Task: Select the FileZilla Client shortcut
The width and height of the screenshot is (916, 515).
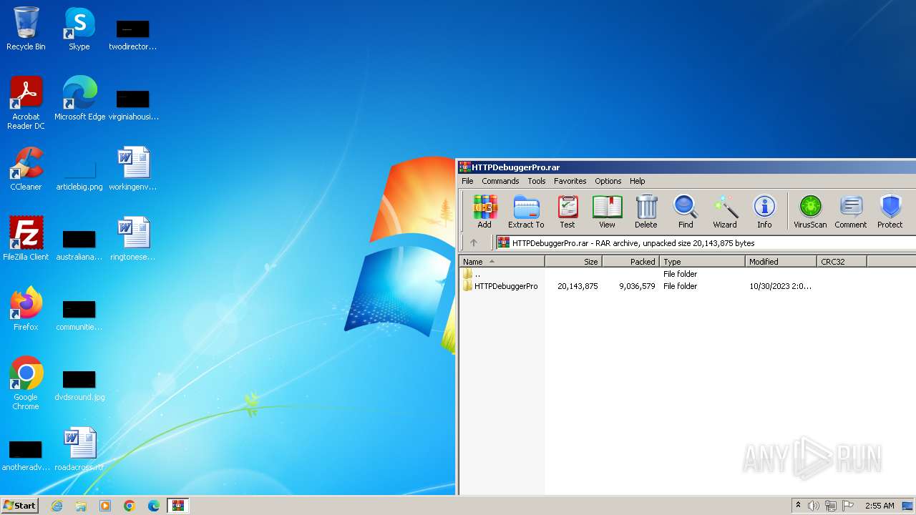Action: tap(26, 239)
